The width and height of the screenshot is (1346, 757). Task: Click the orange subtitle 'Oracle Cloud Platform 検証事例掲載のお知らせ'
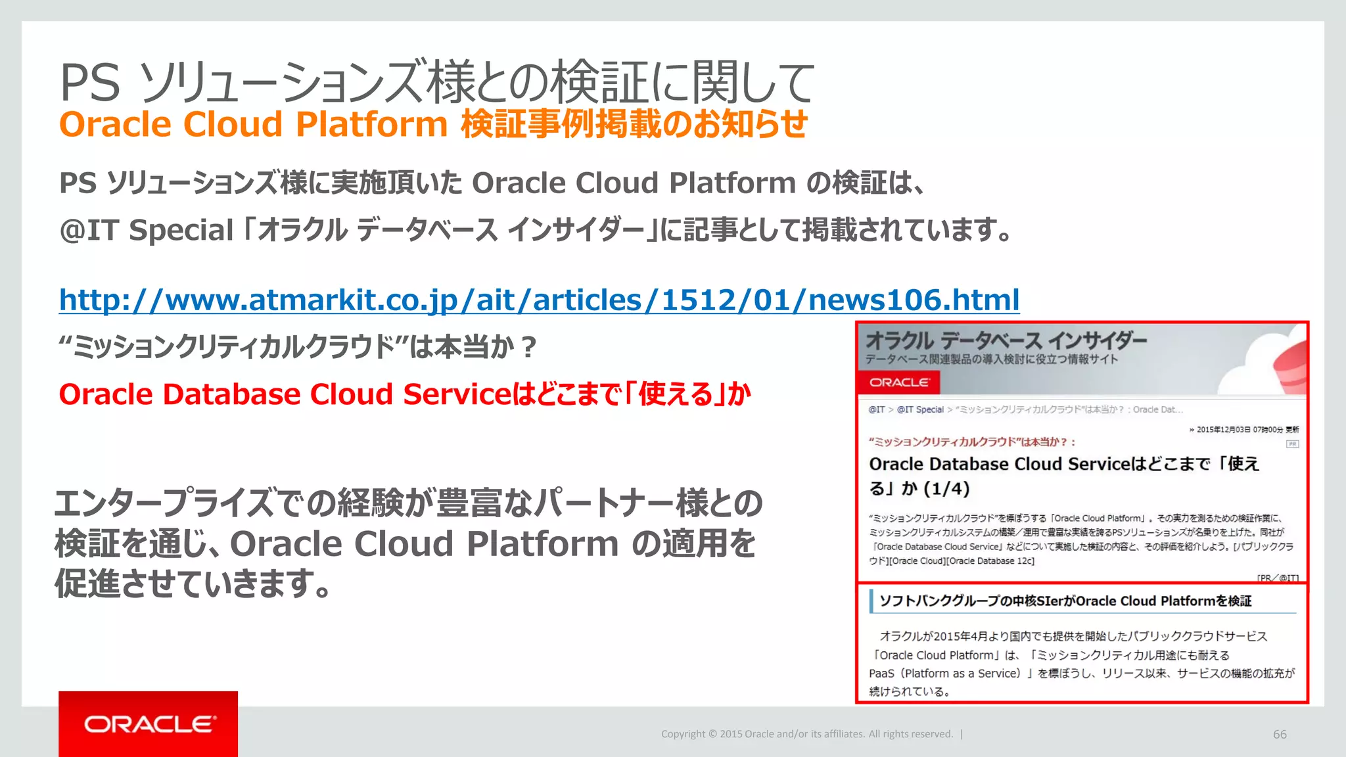[x=433, y=124]
